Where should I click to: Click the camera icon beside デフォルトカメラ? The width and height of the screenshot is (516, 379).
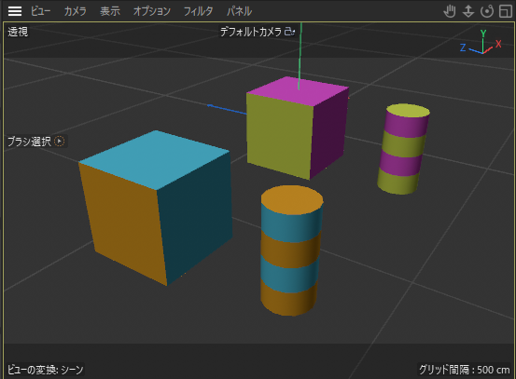tap(289, 32)
